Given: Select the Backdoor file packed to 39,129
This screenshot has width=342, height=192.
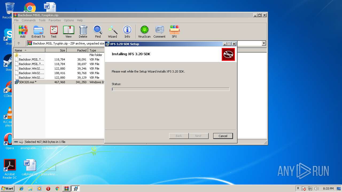Looking at the screenshot, I should click(59, 78).
